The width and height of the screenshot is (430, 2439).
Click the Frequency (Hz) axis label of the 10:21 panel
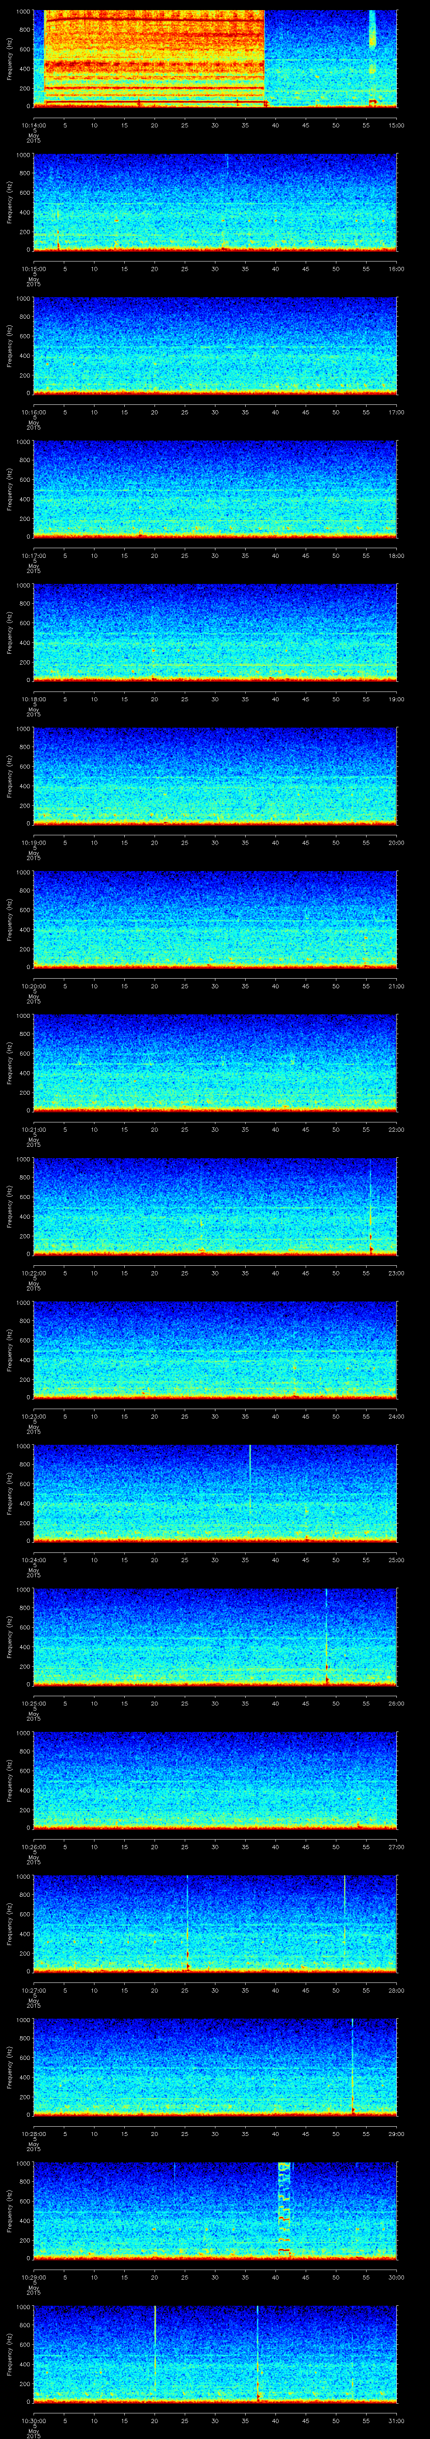point(10,1062)
